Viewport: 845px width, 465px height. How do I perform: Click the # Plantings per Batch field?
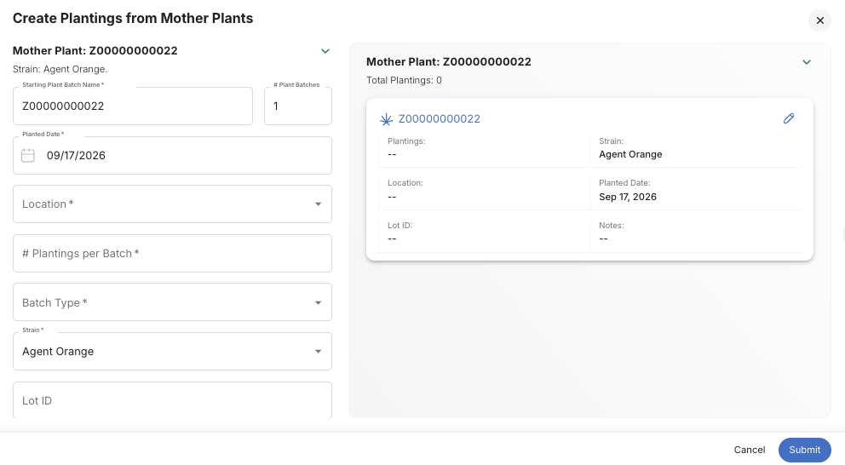click(x=172, y=253)
